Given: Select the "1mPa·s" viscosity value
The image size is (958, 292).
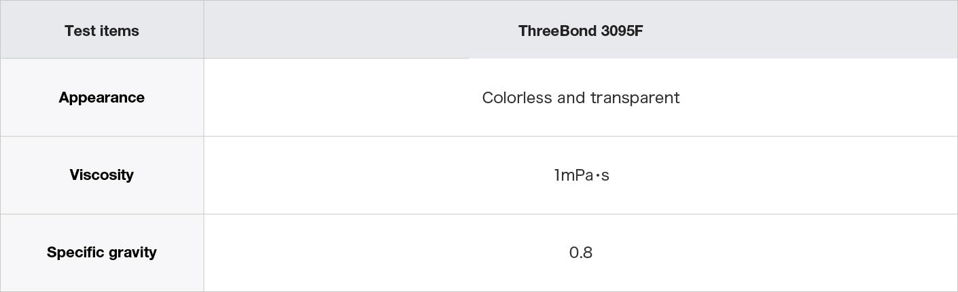Looking at the screenshot, I should (581, 175).
